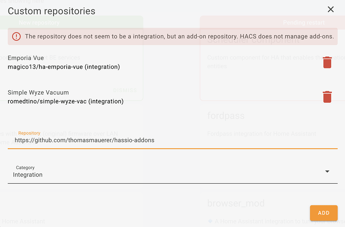Image resolution: width=345 pixels, height=227 pixels.
Task: Click the Custom repositories dialog title
Action: click(x=52, y=11)
